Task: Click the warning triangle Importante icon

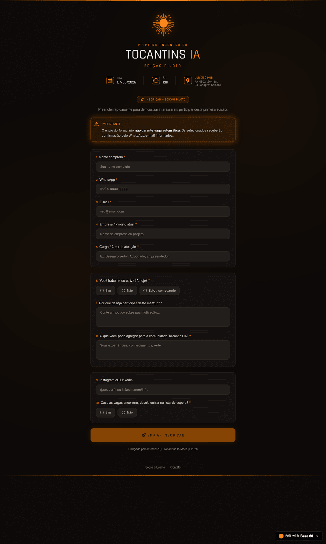Action: pyautogui.click(x=97, y=124)
